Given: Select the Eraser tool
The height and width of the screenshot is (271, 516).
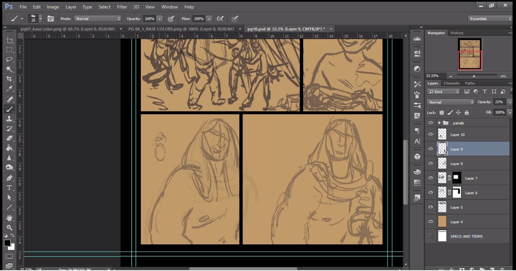Looking at the screenshot, I should coord(9,138).
